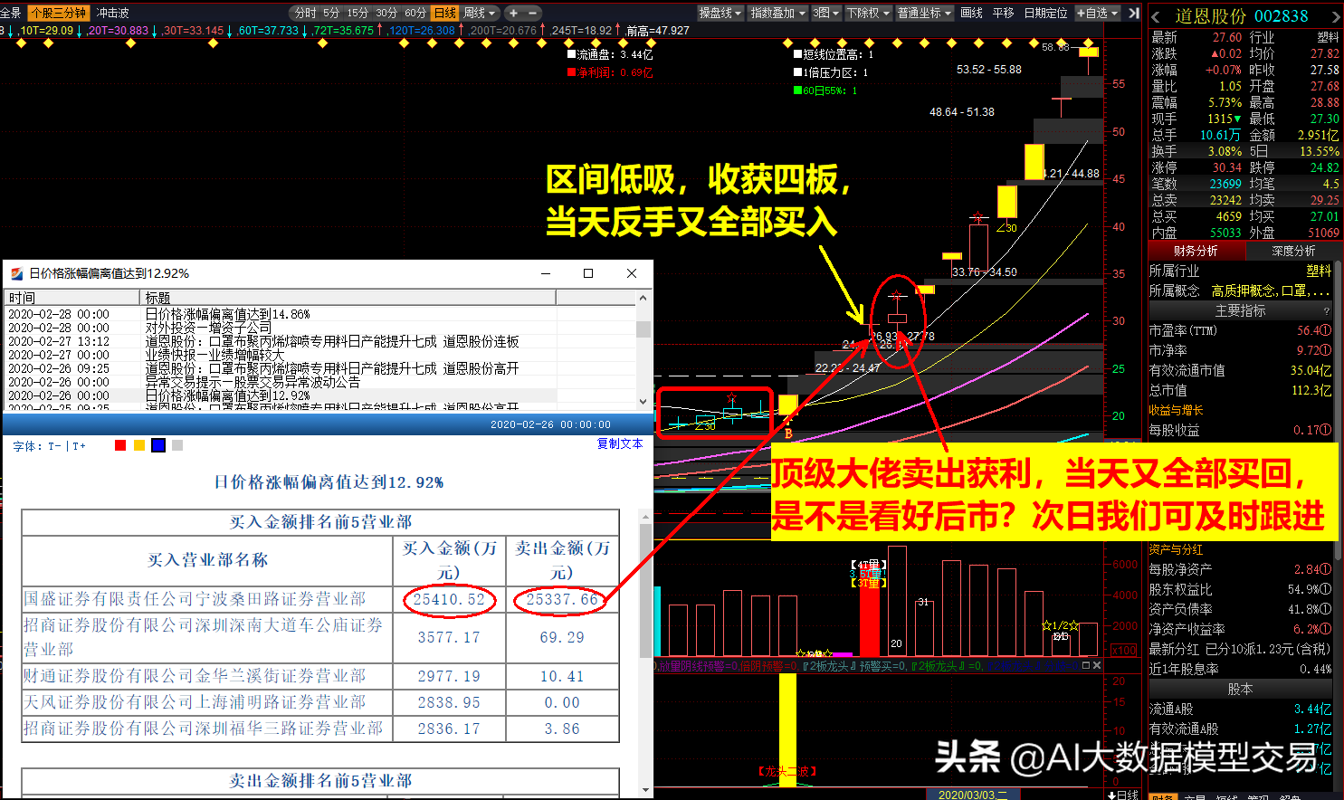1344x800 pixels.
Task: Open the 冲击波 tab
Action: click(113, 13)
